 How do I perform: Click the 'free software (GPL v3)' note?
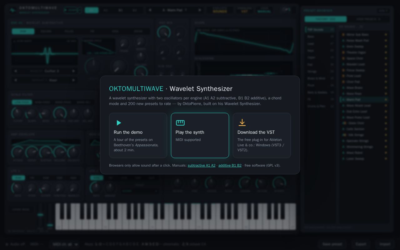coord(262,165)
